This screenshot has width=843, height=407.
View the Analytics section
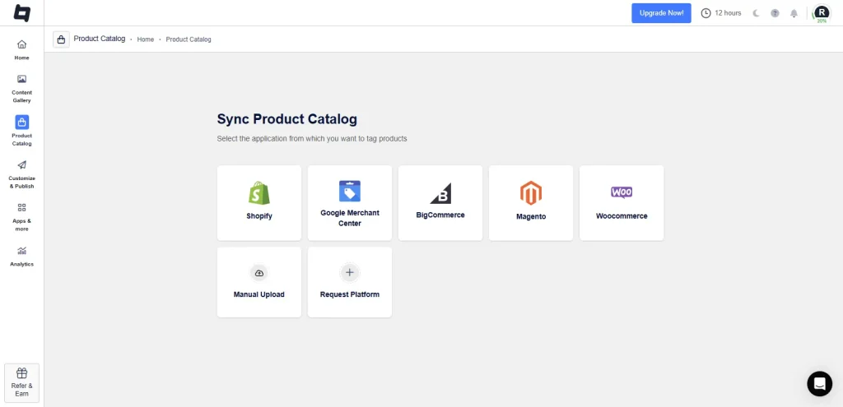tap(22, 256)
